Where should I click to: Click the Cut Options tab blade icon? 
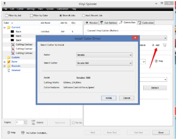point(102,23)
